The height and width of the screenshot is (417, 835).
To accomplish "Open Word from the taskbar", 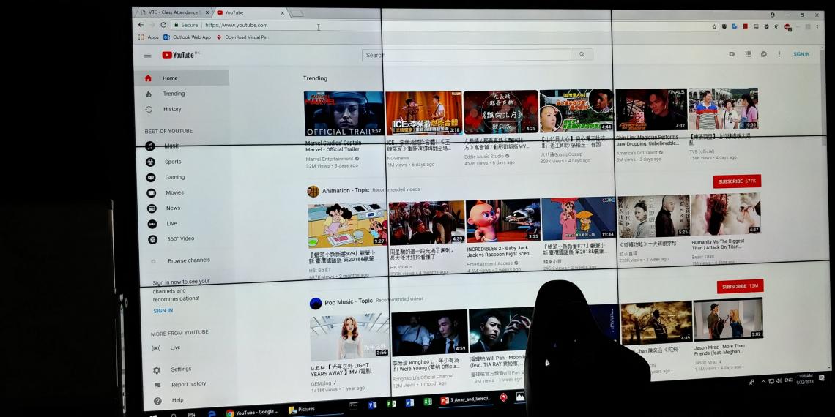I will [x=409, y=402].
